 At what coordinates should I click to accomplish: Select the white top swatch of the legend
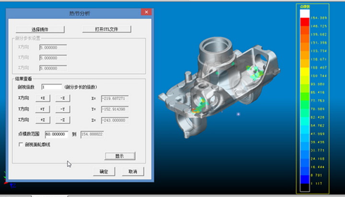click(303, 14)
